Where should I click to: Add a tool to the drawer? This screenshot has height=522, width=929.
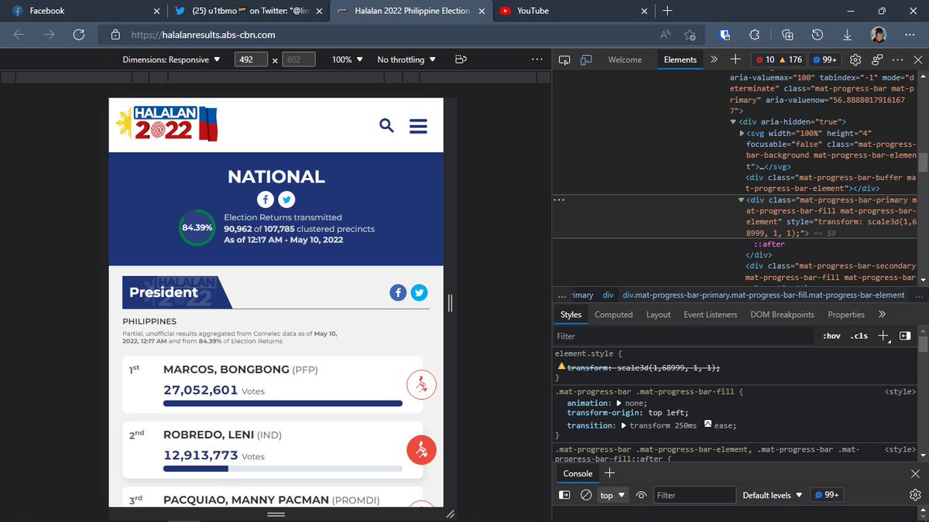(x=609, y=473)
